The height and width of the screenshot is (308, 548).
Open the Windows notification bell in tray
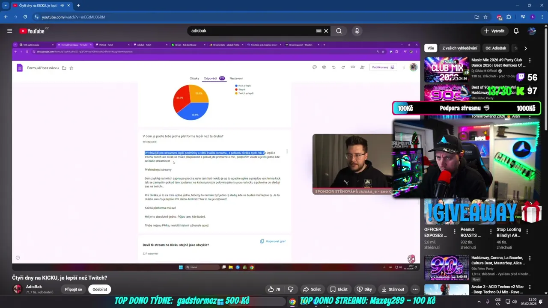coord(541,302)
